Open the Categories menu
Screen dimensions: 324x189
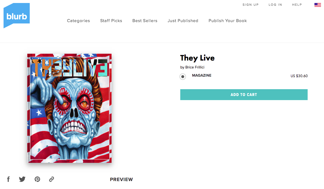tap(79, 21)
